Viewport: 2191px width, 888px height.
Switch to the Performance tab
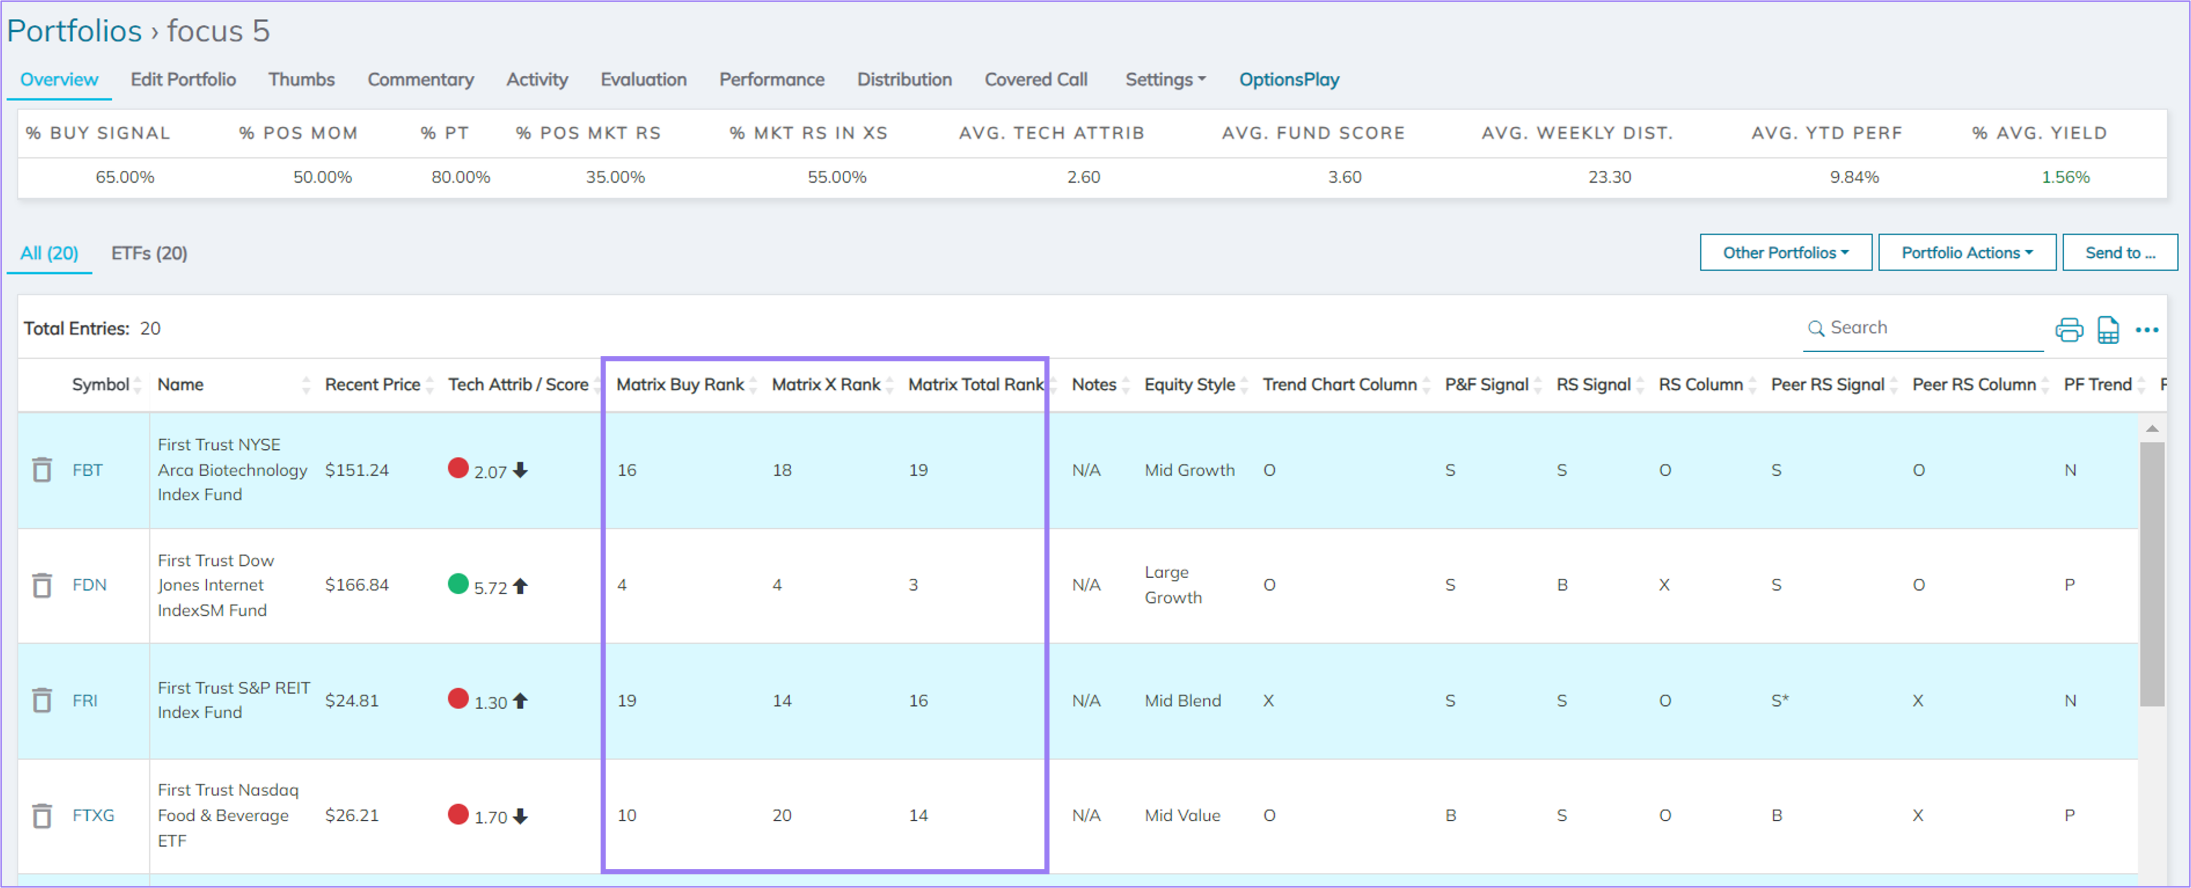click(x=771, y=79)
